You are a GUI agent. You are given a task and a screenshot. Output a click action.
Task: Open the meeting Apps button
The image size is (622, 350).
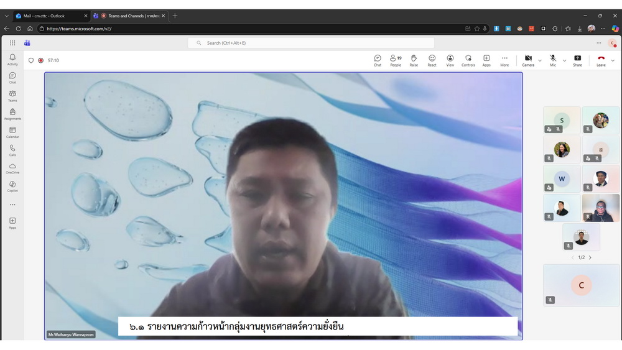click(486, 60)
